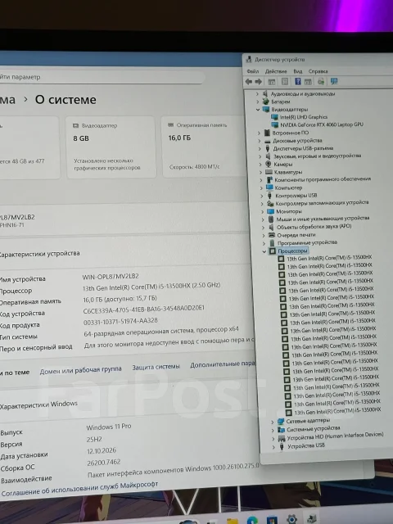Open the Вид menu
Screen dimensions: 393x524
pyautogui.click(x=298, y=71)
